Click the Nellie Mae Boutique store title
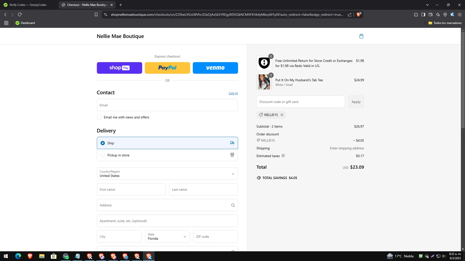The width and height of the screenshot is (465, 261). [120, 36]
